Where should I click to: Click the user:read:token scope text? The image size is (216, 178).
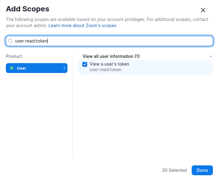105,70
